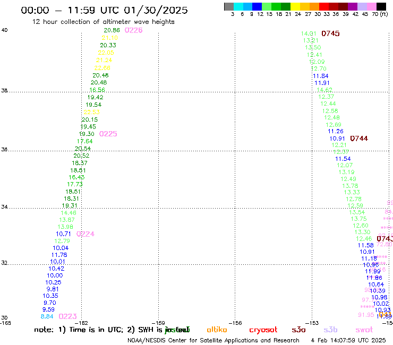The height and width of the screenshot is (345, 393).
Task: Click the subtitle about altimeter wave heights
Action: (103, 22)
